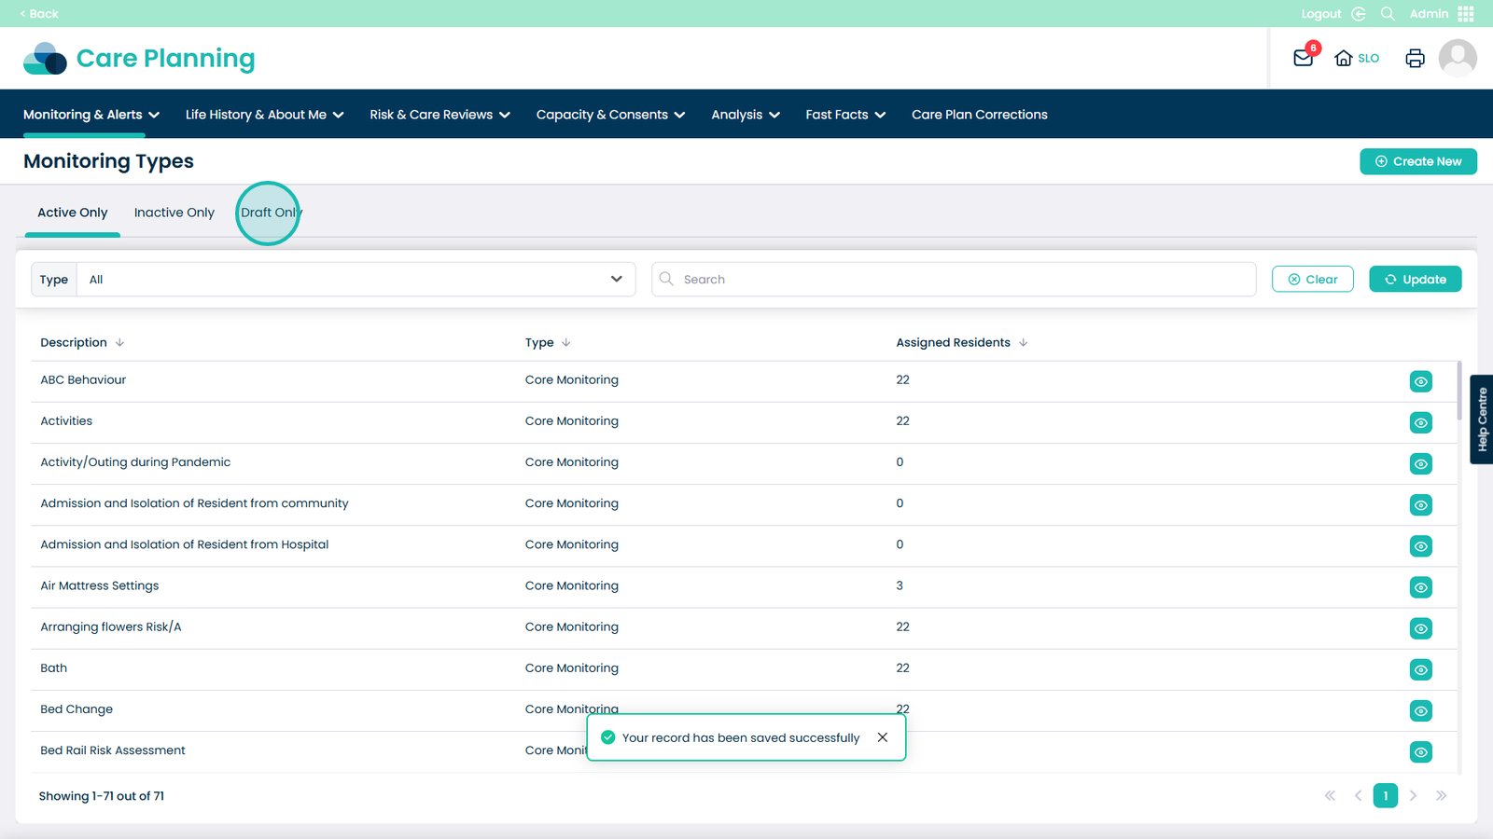Switch to the Inactive Only tab
Image resolution: width=1493 pixels, height=839 pixels.
174,213
